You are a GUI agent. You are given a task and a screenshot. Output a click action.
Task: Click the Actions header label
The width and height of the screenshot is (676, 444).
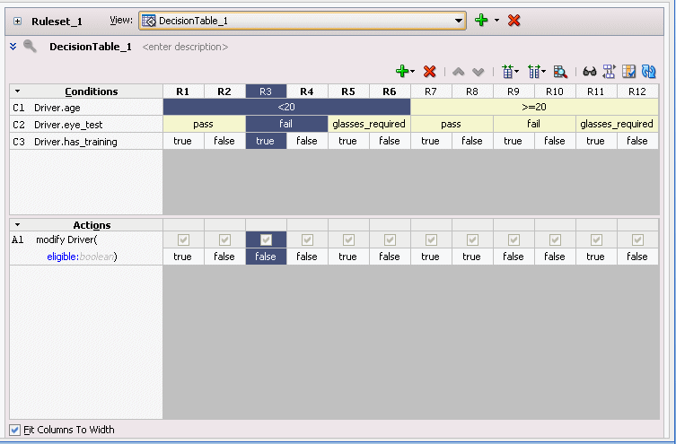click(x=92, y=225)
